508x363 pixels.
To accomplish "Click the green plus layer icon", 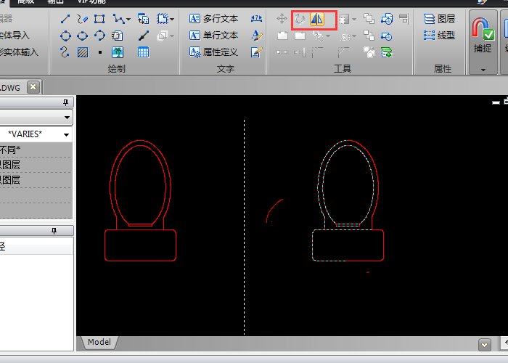I will (387, 52).
